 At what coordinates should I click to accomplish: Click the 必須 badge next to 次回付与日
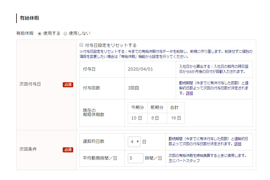point(68,85)
